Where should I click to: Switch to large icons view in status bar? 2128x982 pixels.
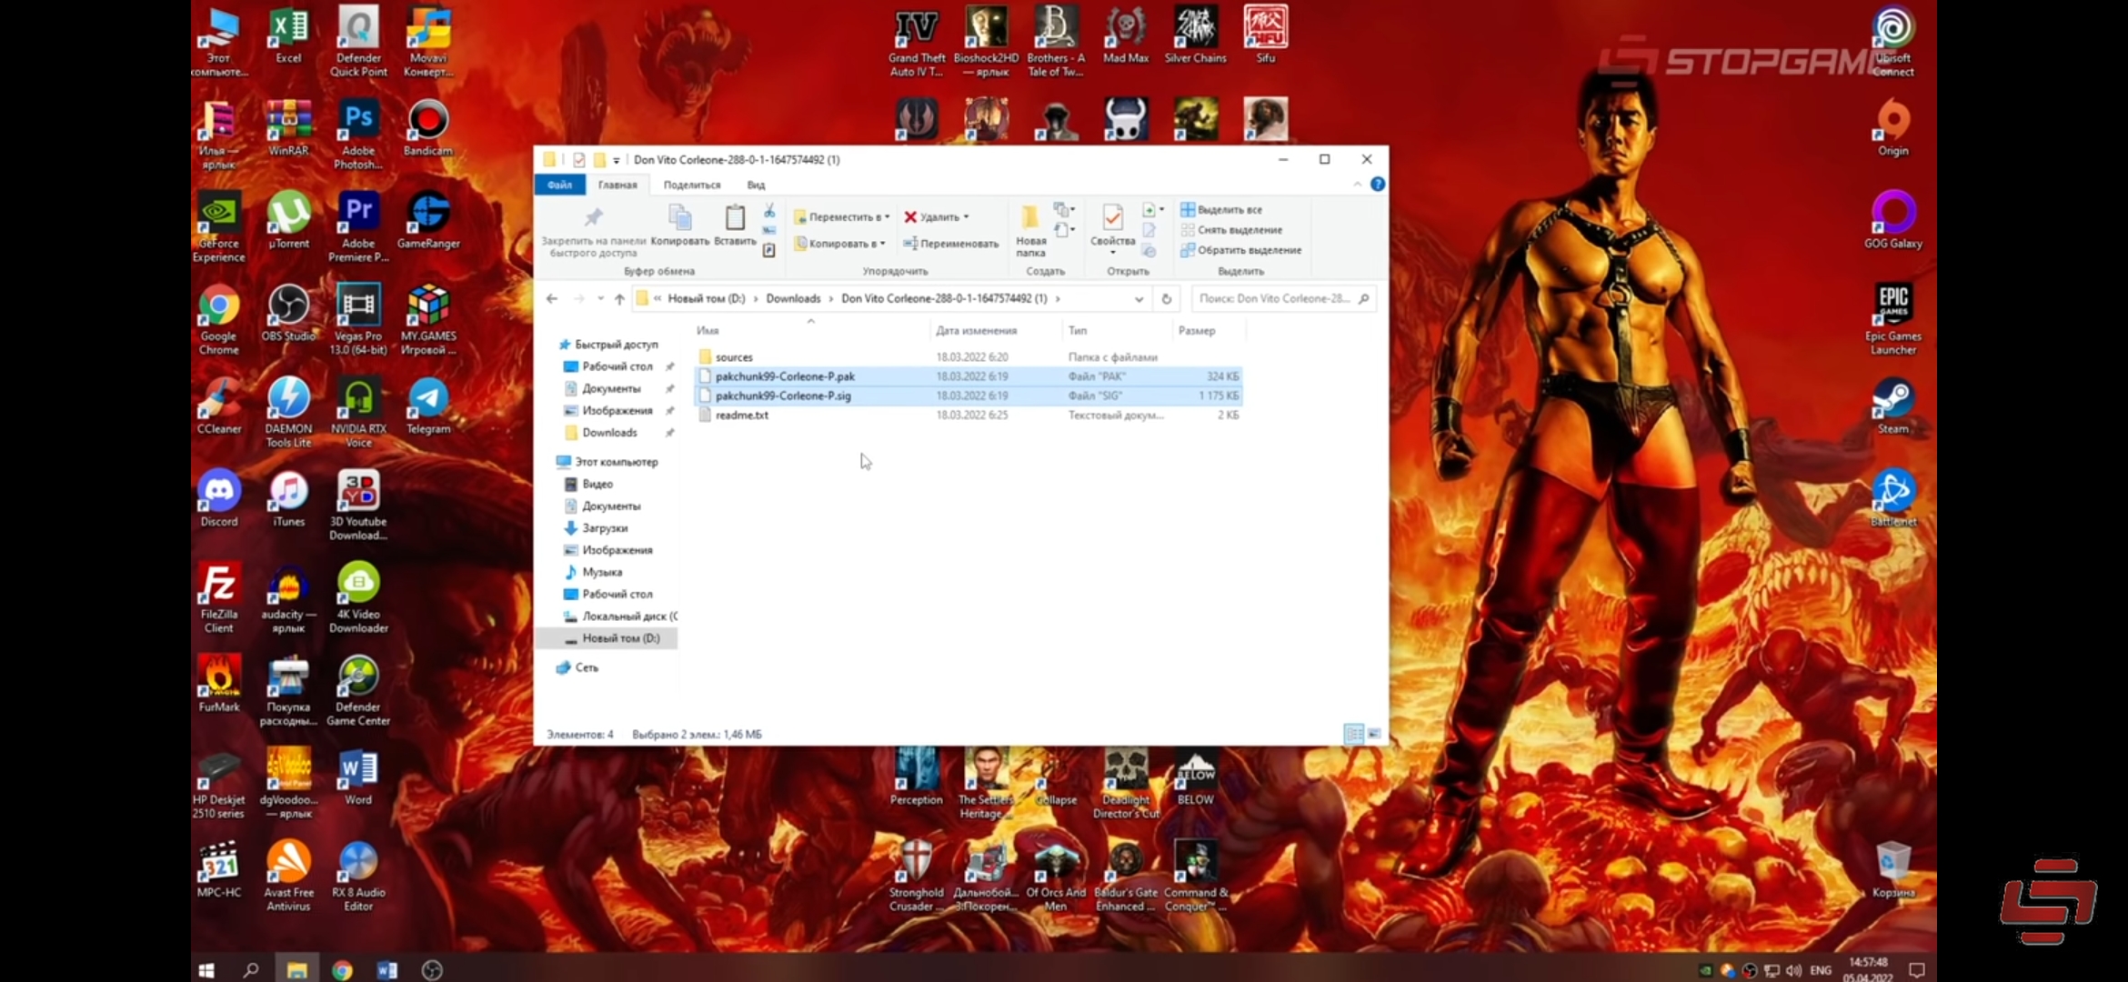1374,734
